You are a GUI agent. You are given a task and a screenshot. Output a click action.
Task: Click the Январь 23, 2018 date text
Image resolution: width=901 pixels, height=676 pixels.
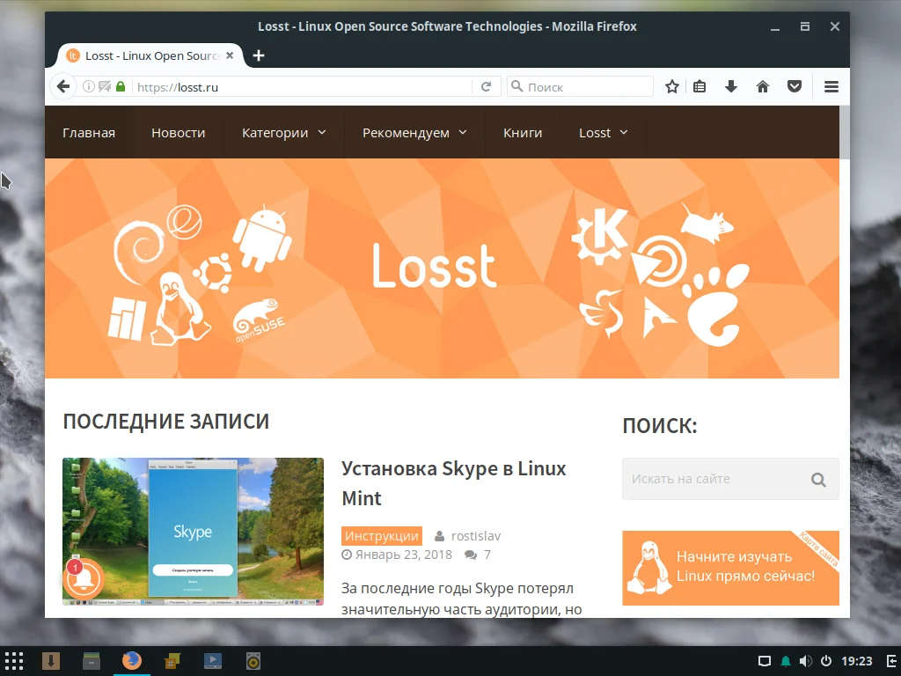point(403,555)
